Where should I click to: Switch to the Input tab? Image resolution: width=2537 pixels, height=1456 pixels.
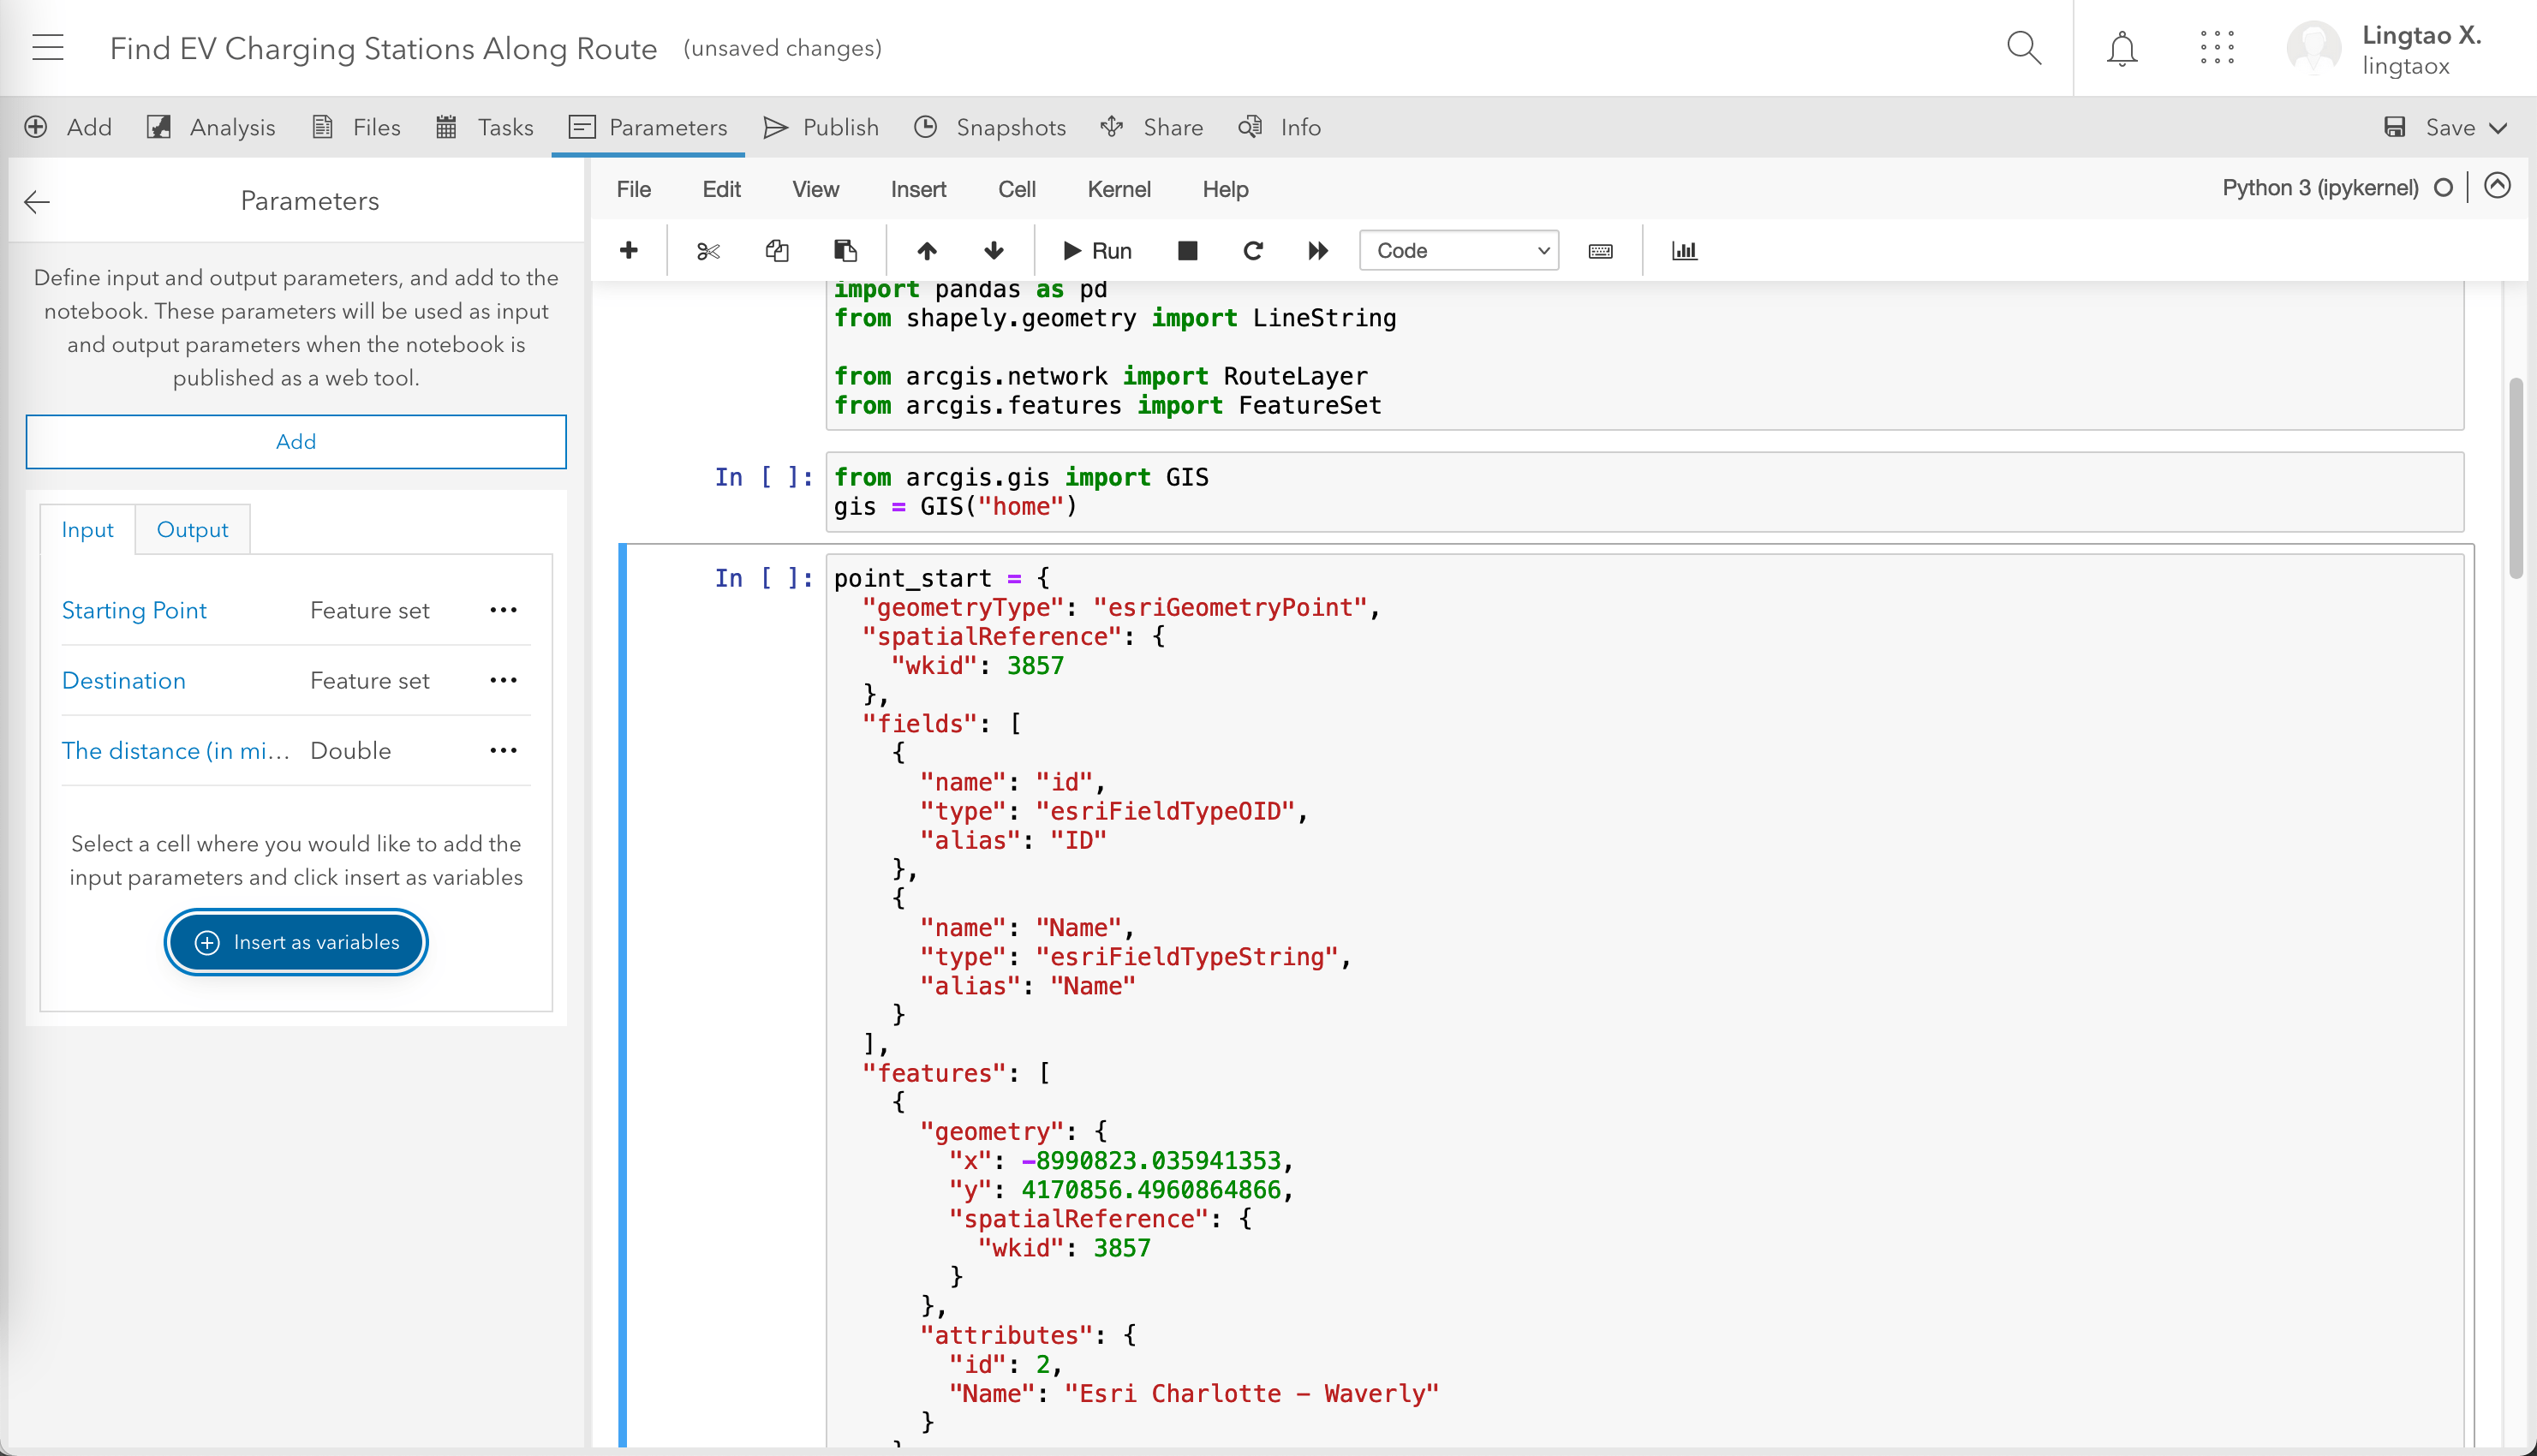coord(87,529)
